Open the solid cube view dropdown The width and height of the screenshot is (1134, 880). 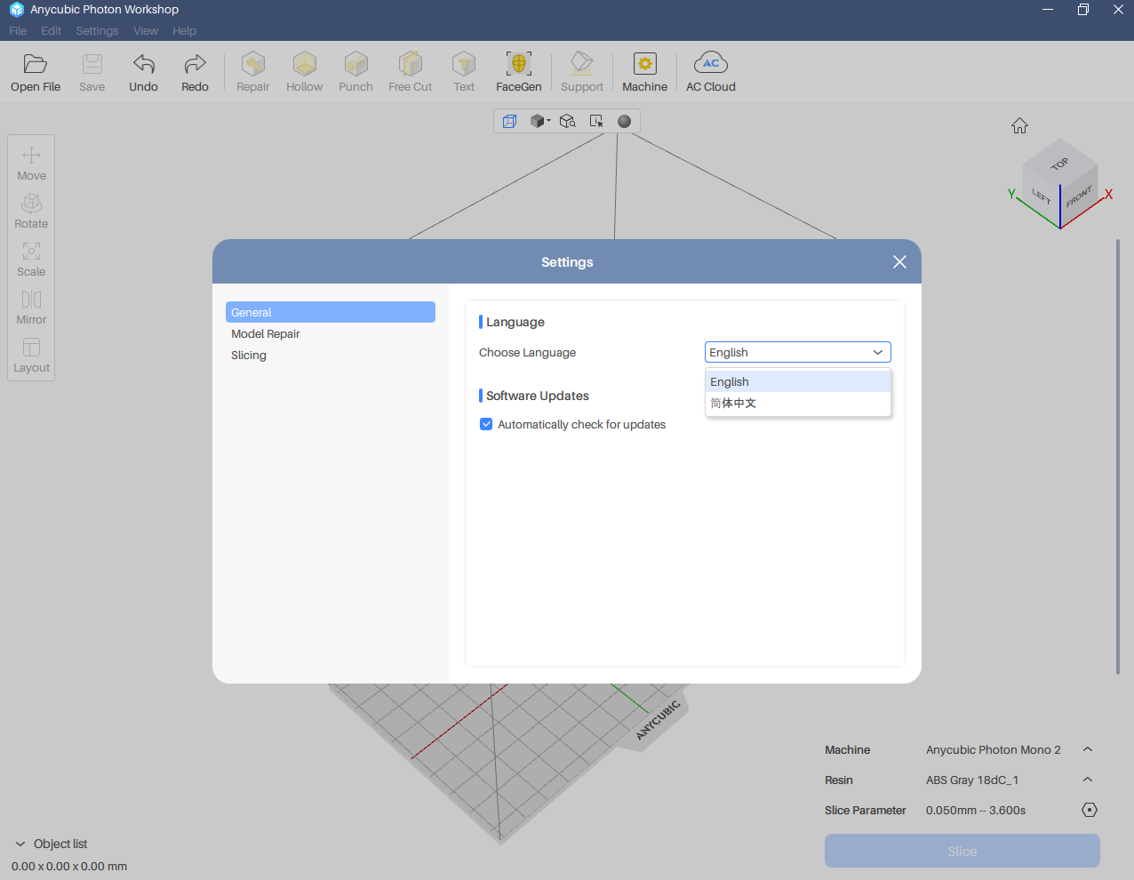coord(540,121)
